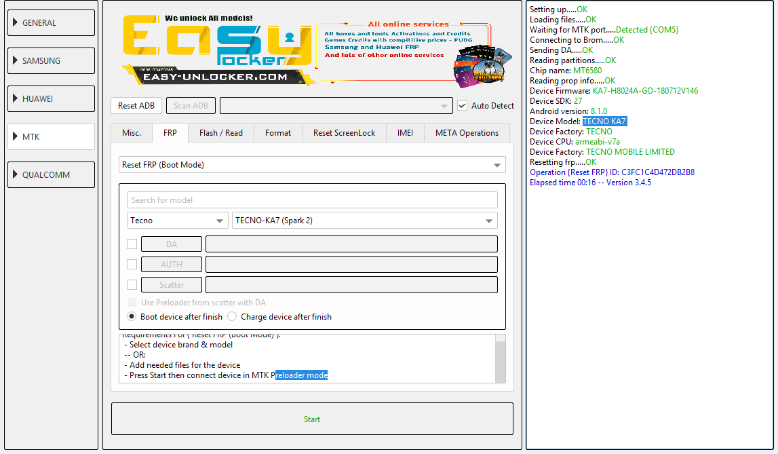Expand the MTK sidebar section
The width and height of the screenshot is (778, 454).
[x=51, y=136]
